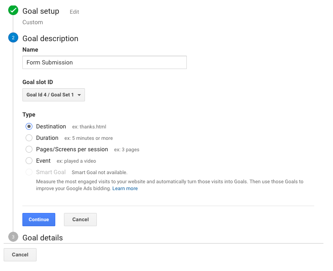Viewport: 333px width, 271px height.
Task: Click the bottom Cancel button below Goal details
Action: click(20, 255)
